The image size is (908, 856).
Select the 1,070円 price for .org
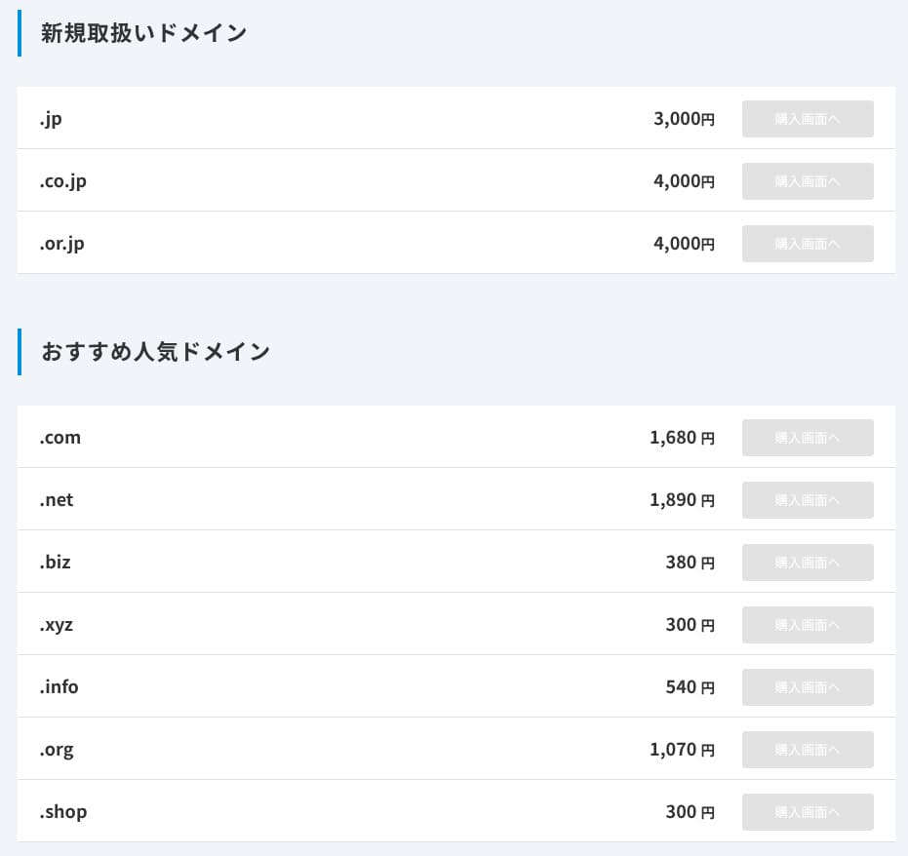(682, 750)
